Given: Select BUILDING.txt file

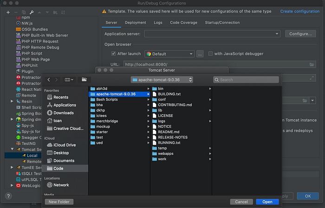Looking at the screenshot, I should 181,94.
